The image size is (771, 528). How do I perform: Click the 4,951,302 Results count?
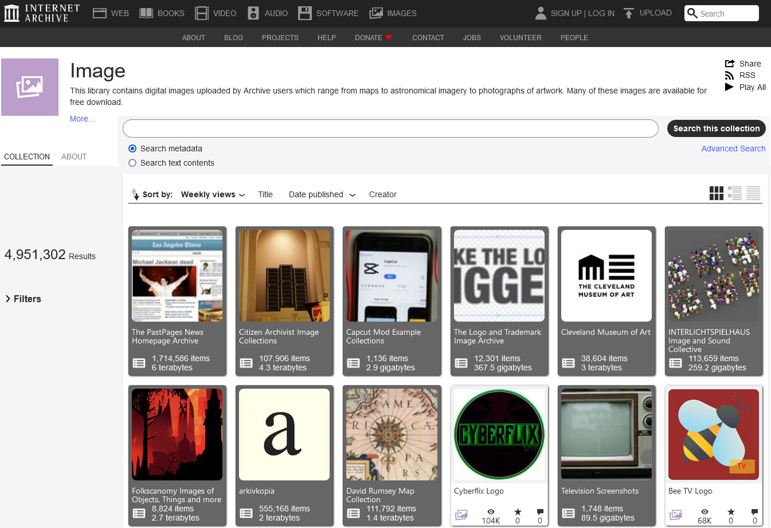[50, 255]
